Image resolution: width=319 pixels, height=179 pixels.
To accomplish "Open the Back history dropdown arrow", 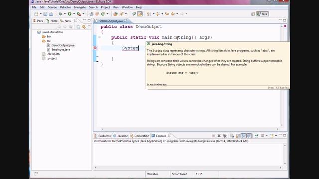I will pyautogui.click(x=177, y=14).
